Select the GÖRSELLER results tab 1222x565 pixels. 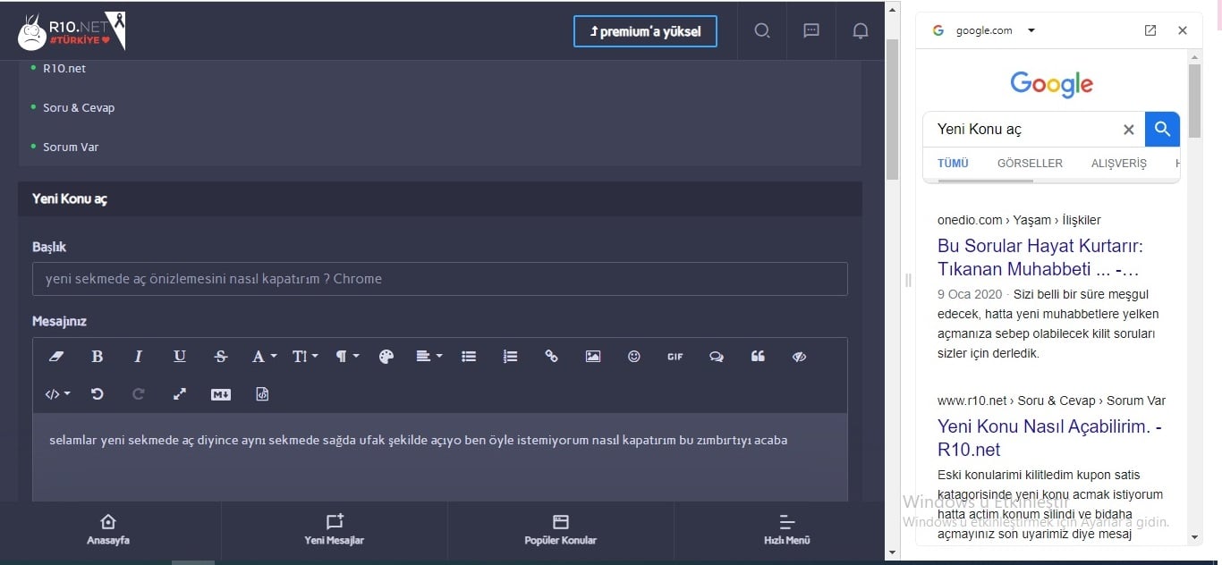click(1030, 164)
